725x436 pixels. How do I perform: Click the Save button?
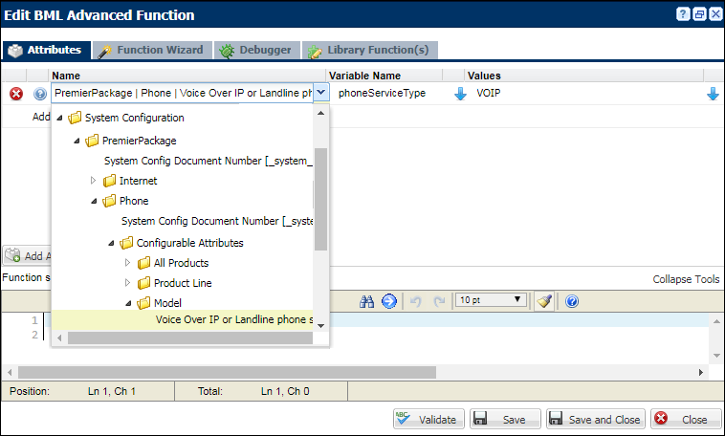pos(505,419)
